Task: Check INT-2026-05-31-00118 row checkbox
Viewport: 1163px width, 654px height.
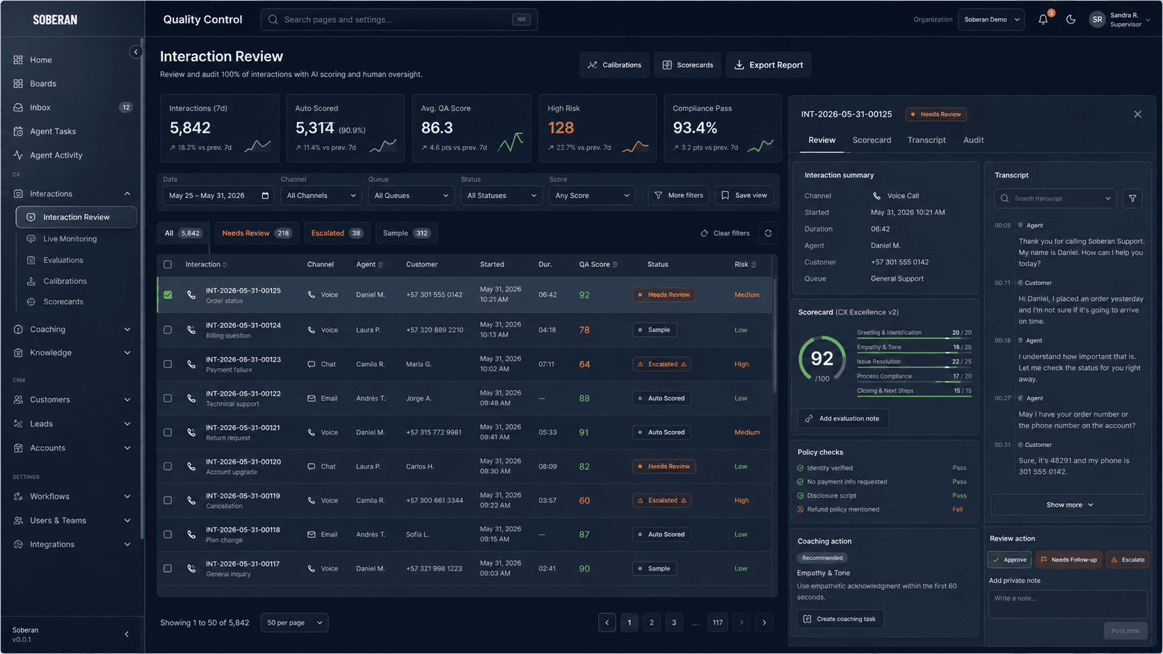Action: [168, 534]
